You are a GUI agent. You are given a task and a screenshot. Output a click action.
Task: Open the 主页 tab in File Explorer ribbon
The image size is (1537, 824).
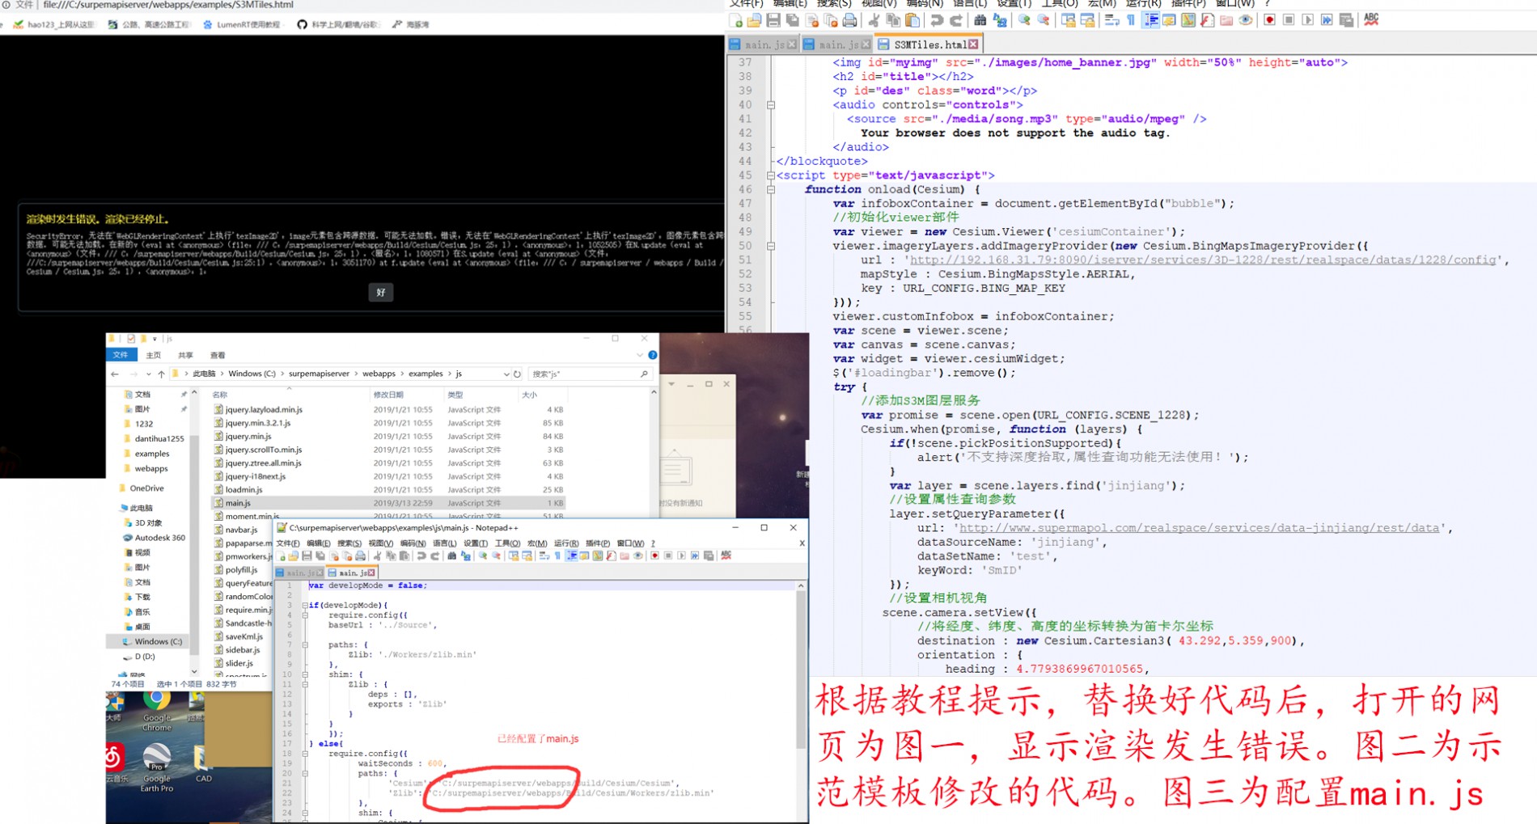click(x=154, y=355)
